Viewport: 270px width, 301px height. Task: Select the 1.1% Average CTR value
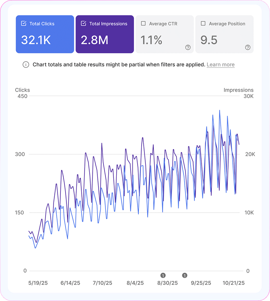click(151, 40)
